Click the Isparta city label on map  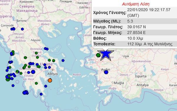pyautogui.click(x=141, y=76)
